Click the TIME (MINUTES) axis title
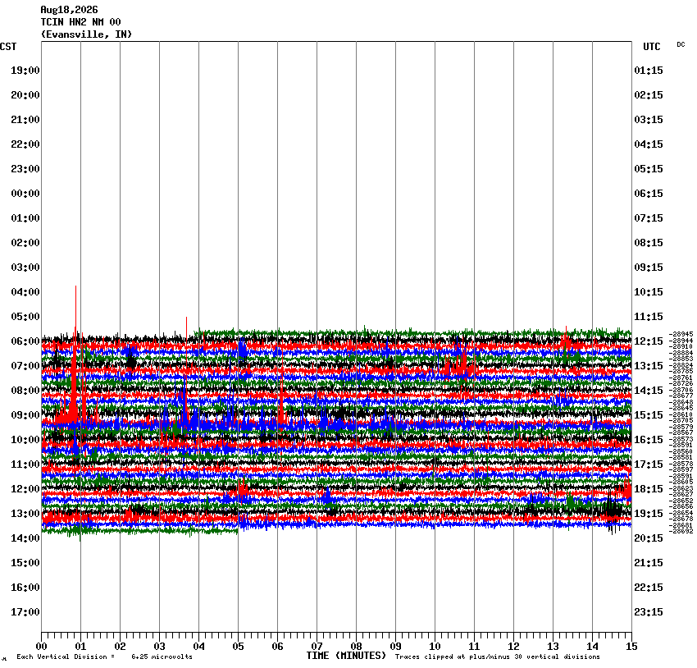 (x=346, y=656)
